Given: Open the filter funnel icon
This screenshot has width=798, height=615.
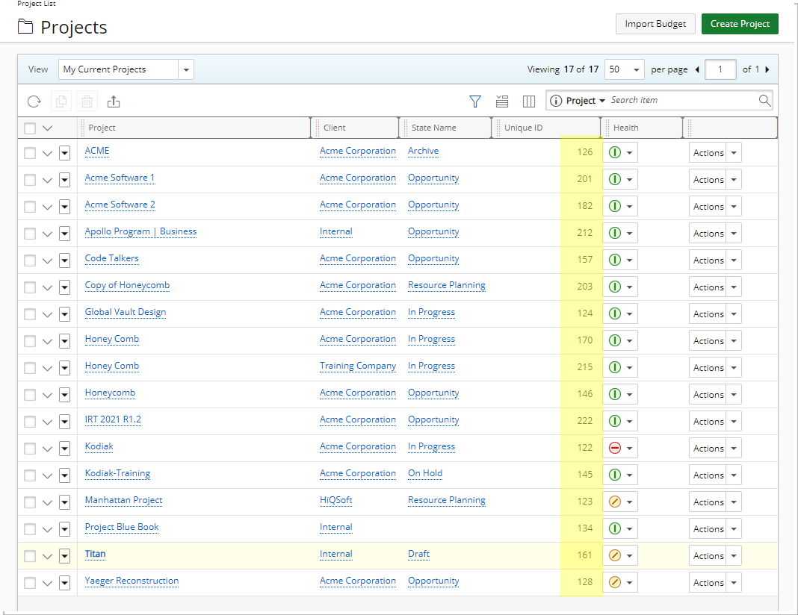Looking at the screenshot, I should pos(474,102).
